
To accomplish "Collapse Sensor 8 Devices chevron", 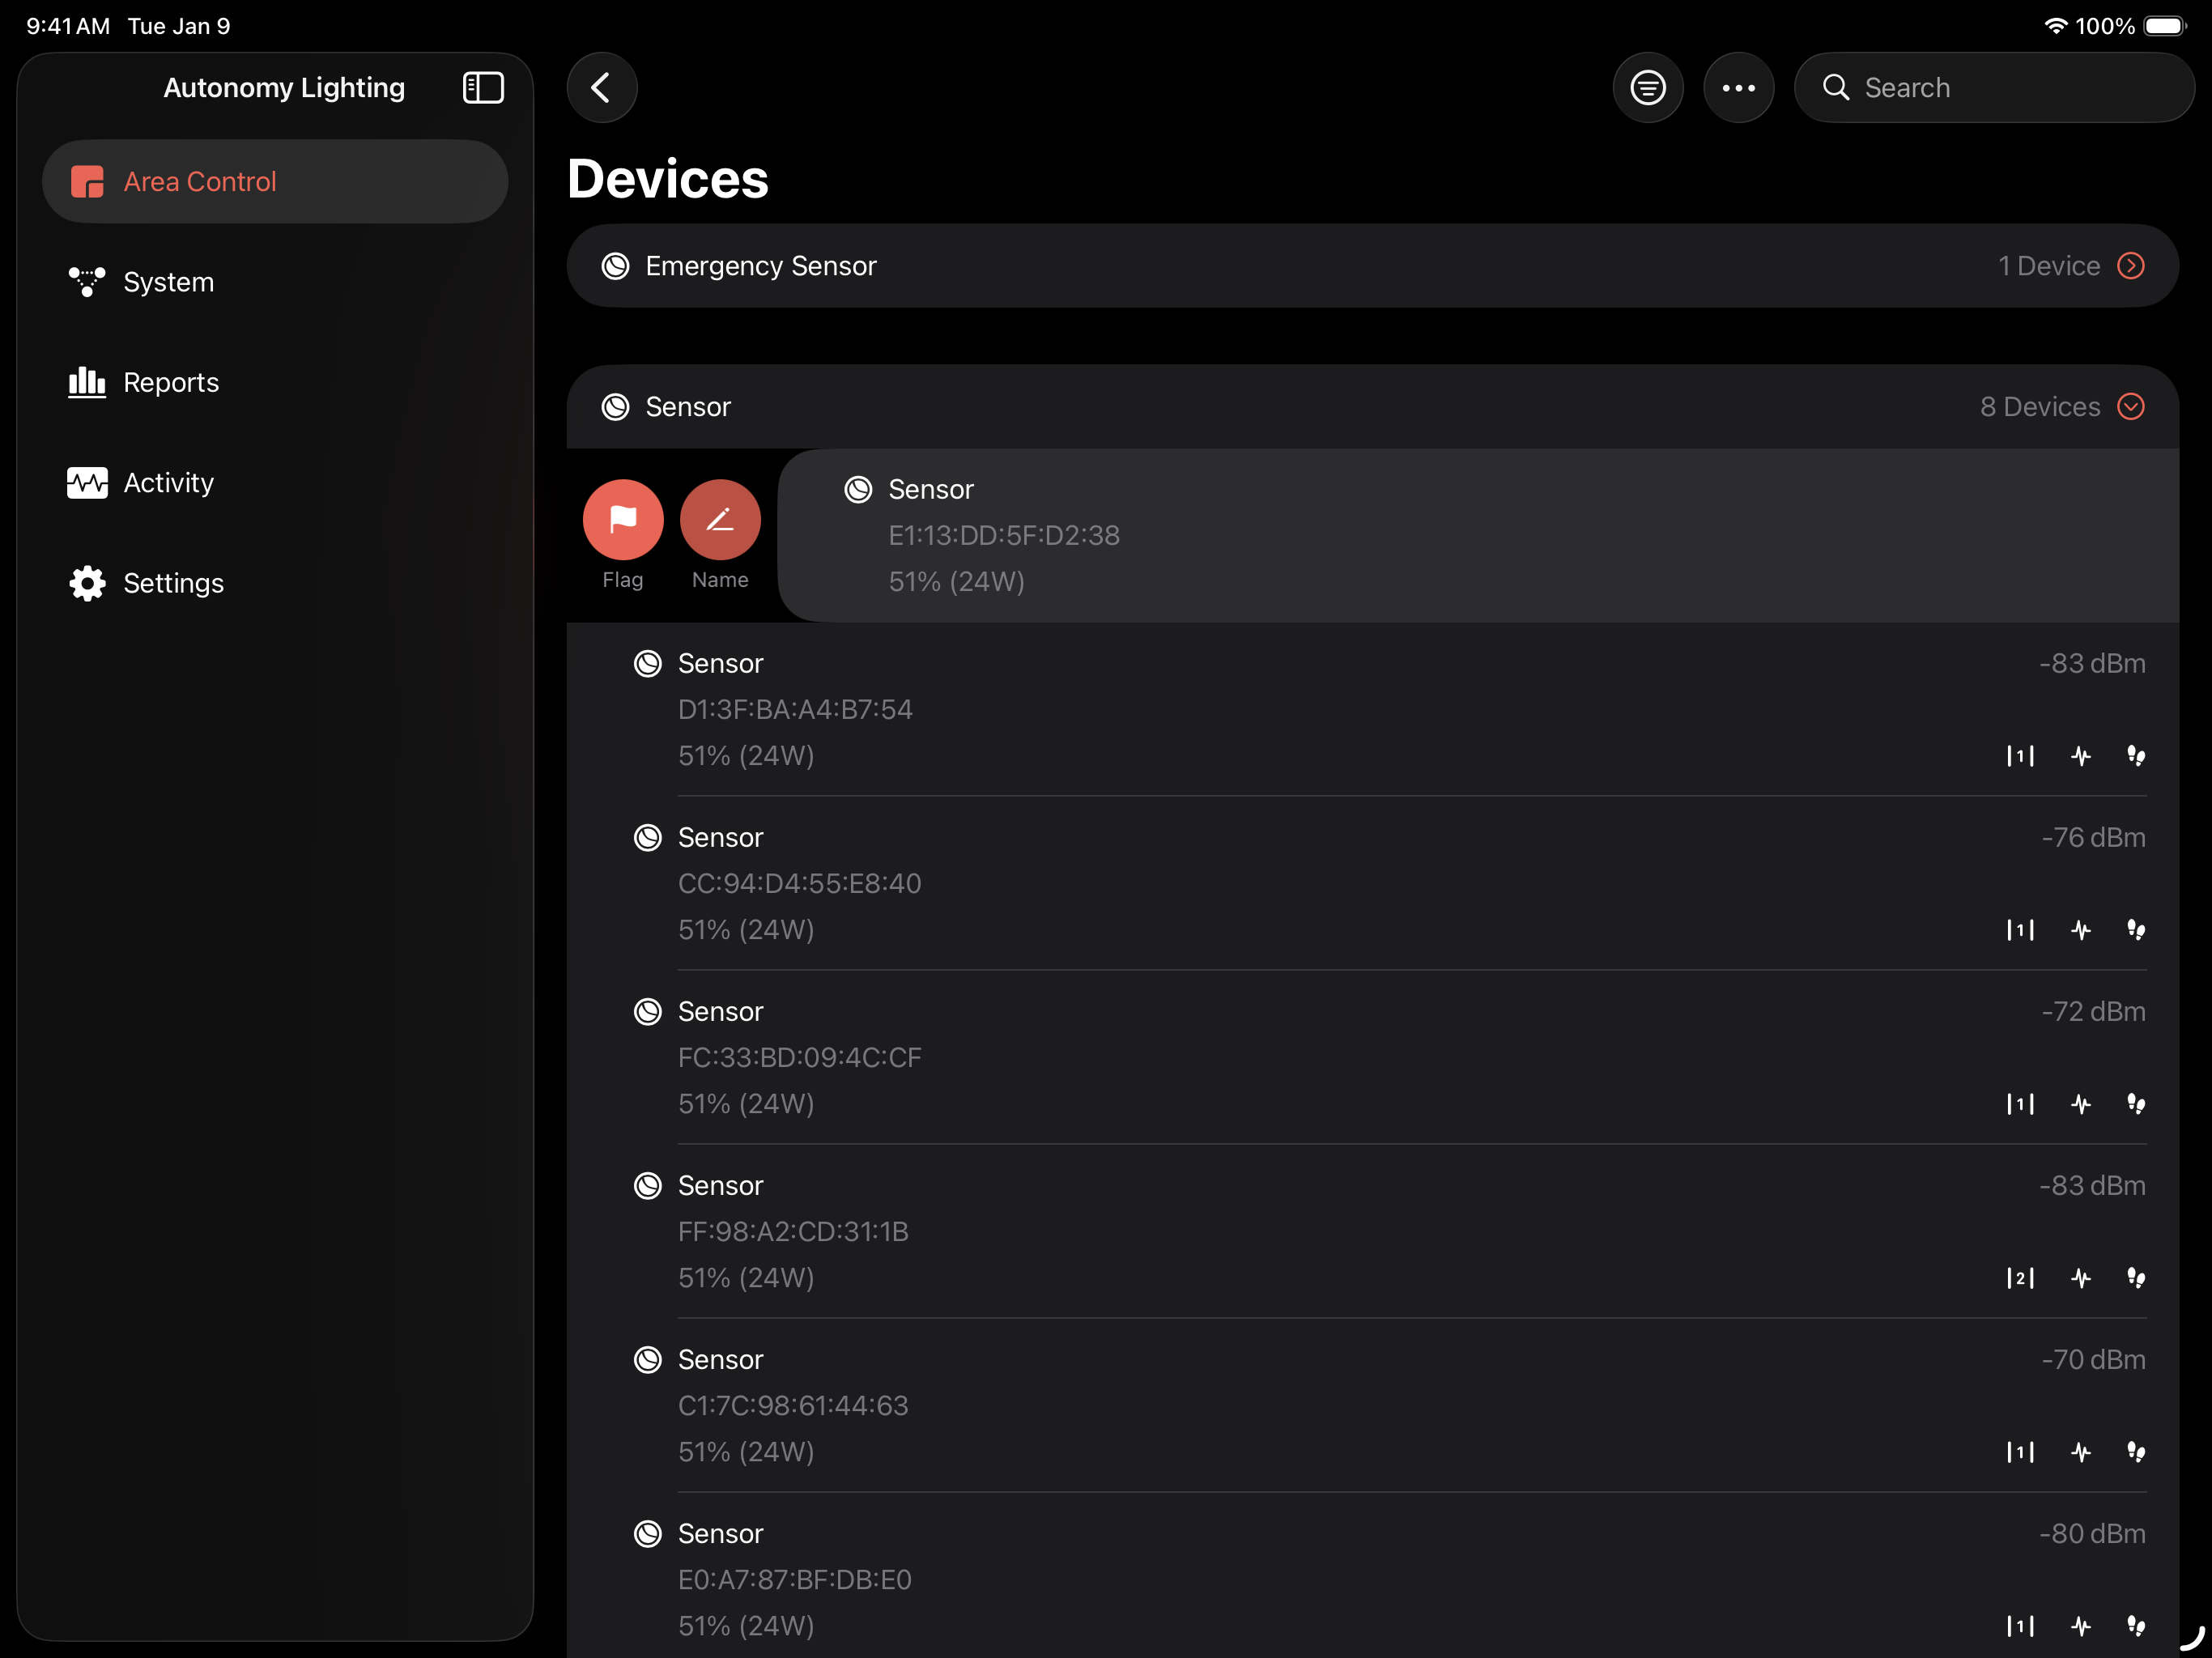I will pos(2131,407).
